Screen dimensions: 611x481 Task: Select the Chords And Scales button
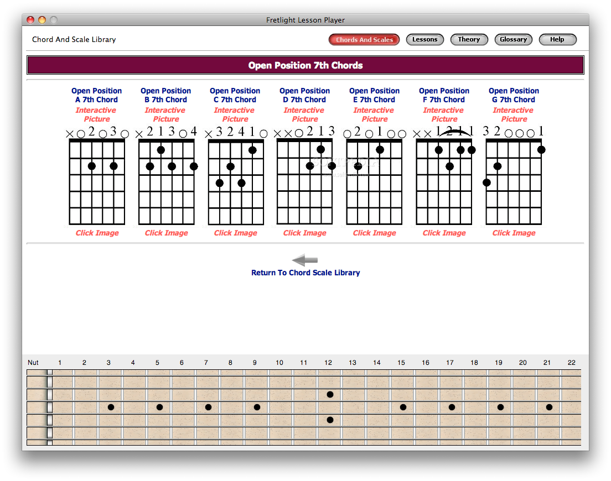pyautogui.click(x=364, y=40)
